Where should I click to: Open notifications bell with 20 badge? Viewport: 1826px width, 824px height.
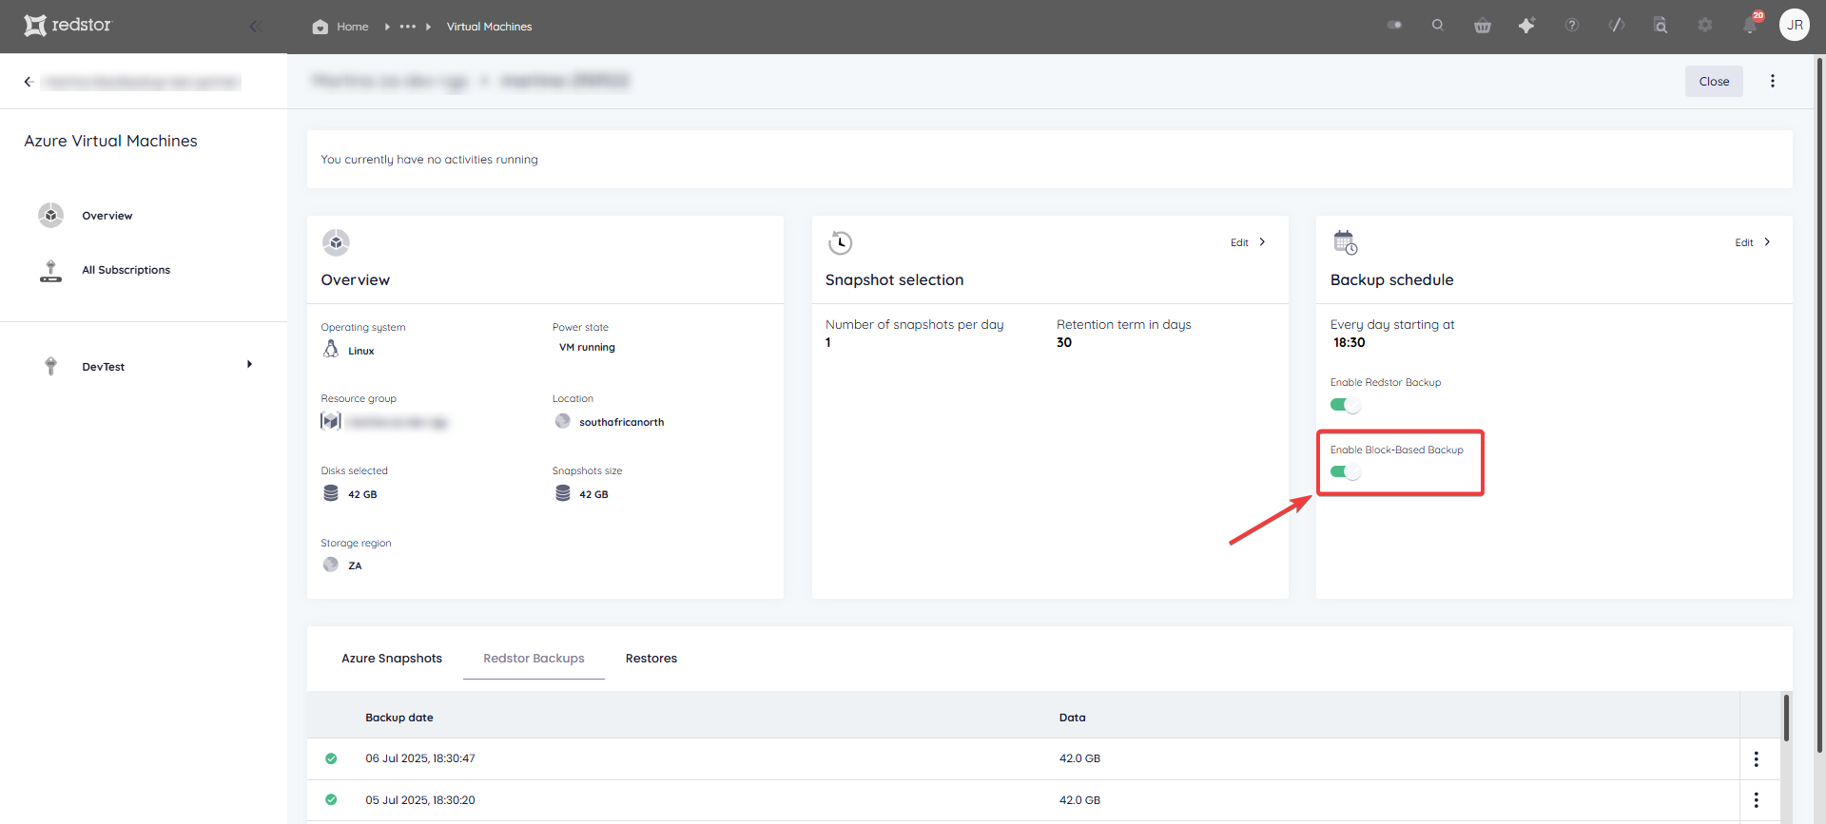(x=1751, y=24)
